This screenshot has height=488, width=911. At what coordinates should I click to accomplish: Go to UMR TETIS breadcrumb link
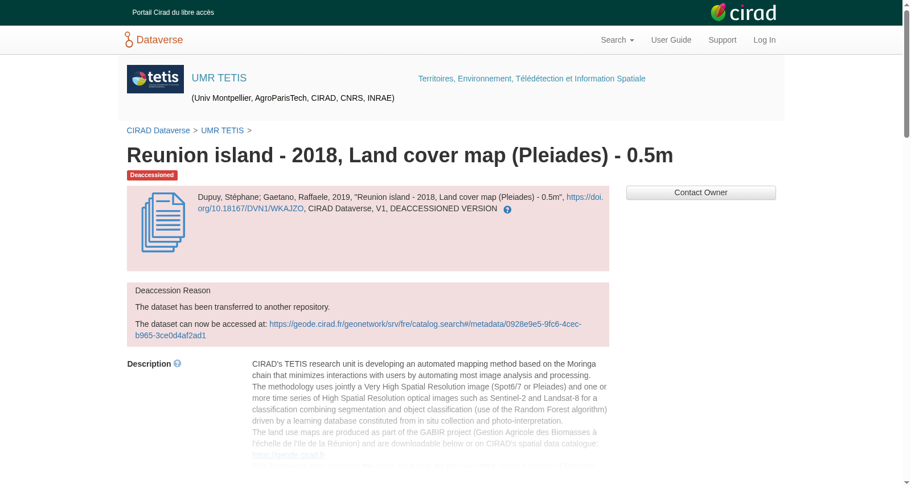222,130
